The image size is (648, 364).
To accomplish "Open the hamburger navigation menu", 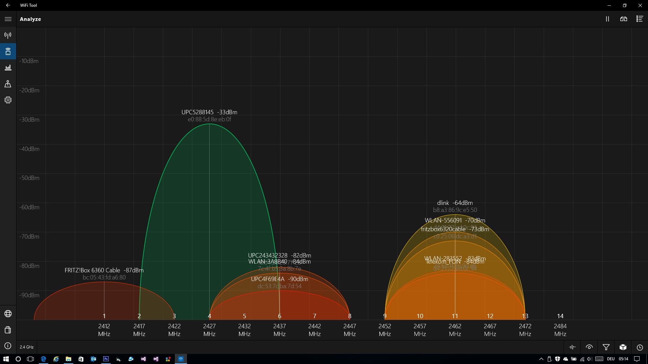I will 8,19.
